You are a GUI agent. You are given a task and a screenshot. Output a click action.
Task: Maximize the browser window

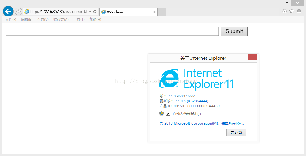(287, 3)
